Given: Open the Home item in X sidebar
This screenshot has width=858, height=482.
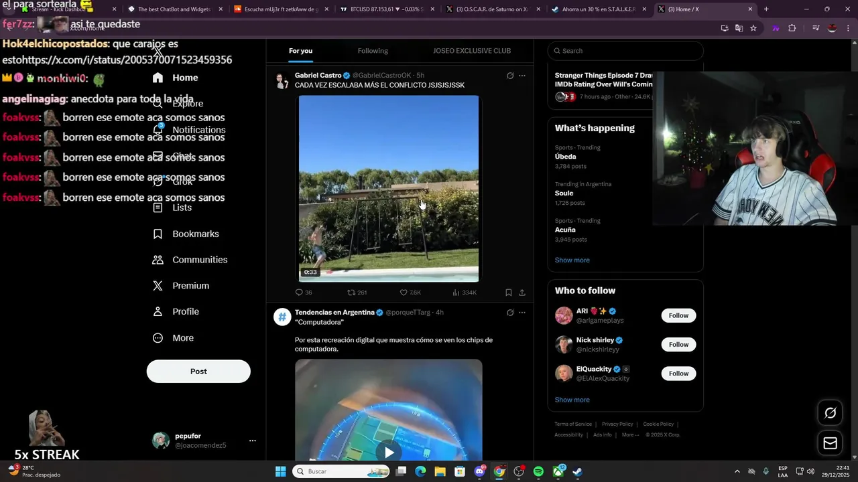Looking at the screenshot, I should click(176, 78).
